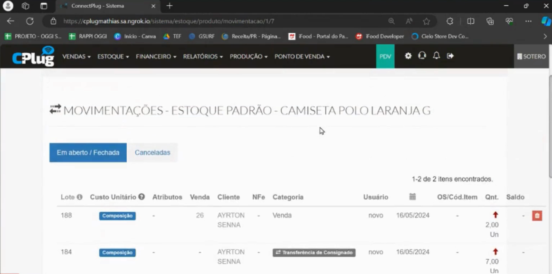Screen dimensions: 552x274
Task: Select the Em aberto / Fechada tab
Action: pos(88,153)
